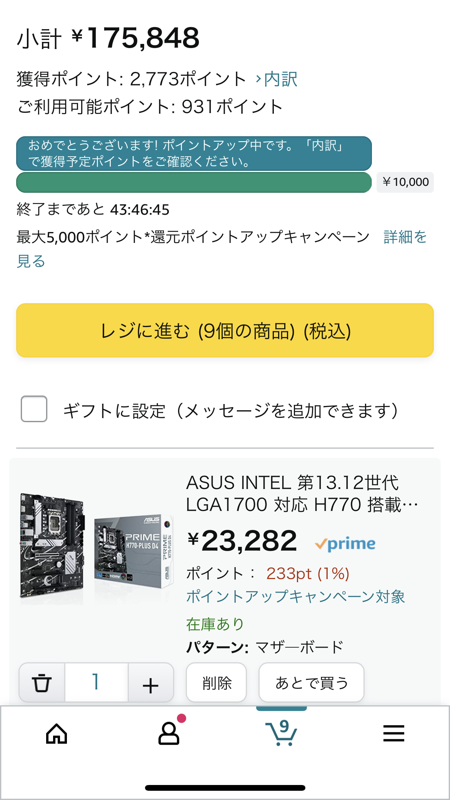Image resolution: width=450 pixels, height=800 pixels.
Task: Enable the gift setting checkbox
Action: click(34, 409)
